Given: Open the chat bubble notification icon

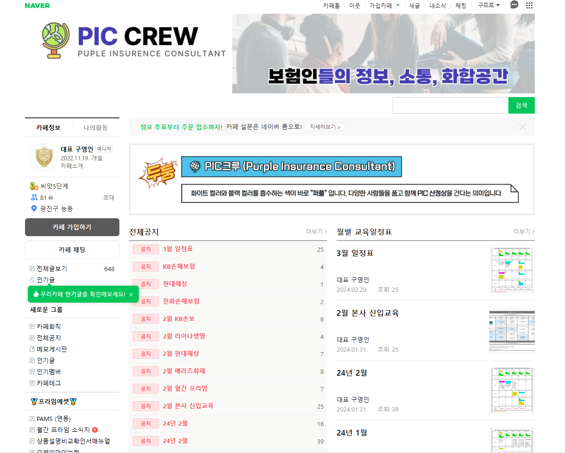Looking at the screenshot, I should [514, 5].
